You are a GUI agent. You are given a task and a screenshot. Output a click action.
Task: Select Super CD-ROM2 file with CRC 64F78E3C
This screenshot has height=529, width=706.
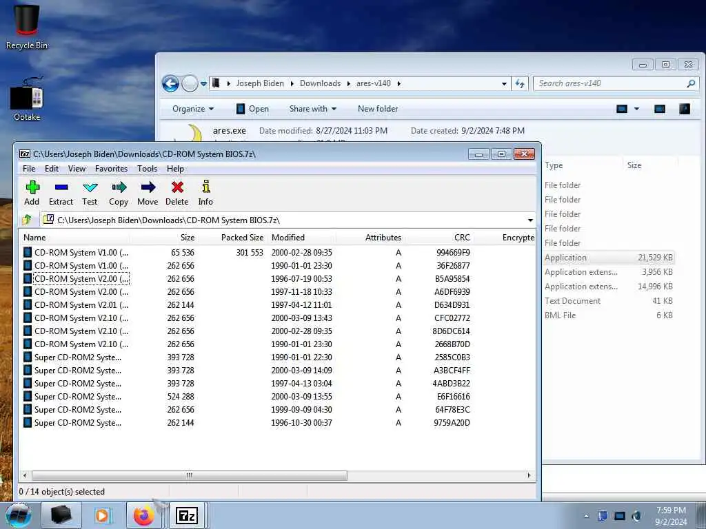[77, 409]
